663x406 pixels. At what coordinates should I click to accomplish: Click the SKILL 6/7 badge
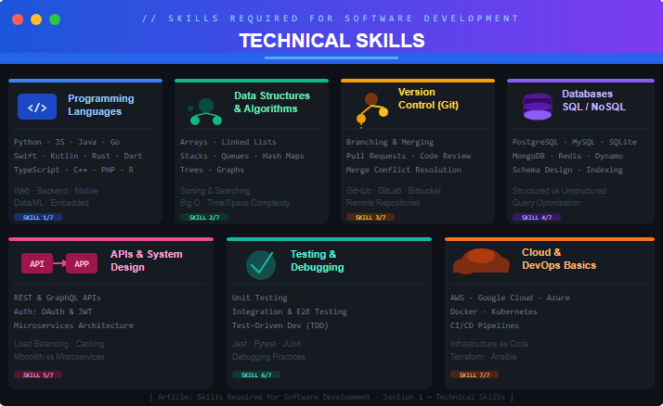click(256, 374)
